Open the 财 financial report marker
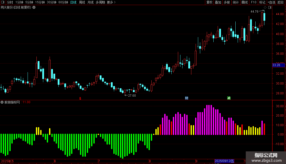The height and width of the screenshot is (164, 286). (x=187, y=98)
